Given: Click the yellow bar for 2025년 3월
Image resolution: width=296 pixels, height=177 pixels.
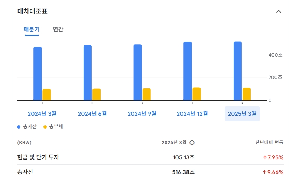Looking at the screenshot, I should click(x=247, y=94).
